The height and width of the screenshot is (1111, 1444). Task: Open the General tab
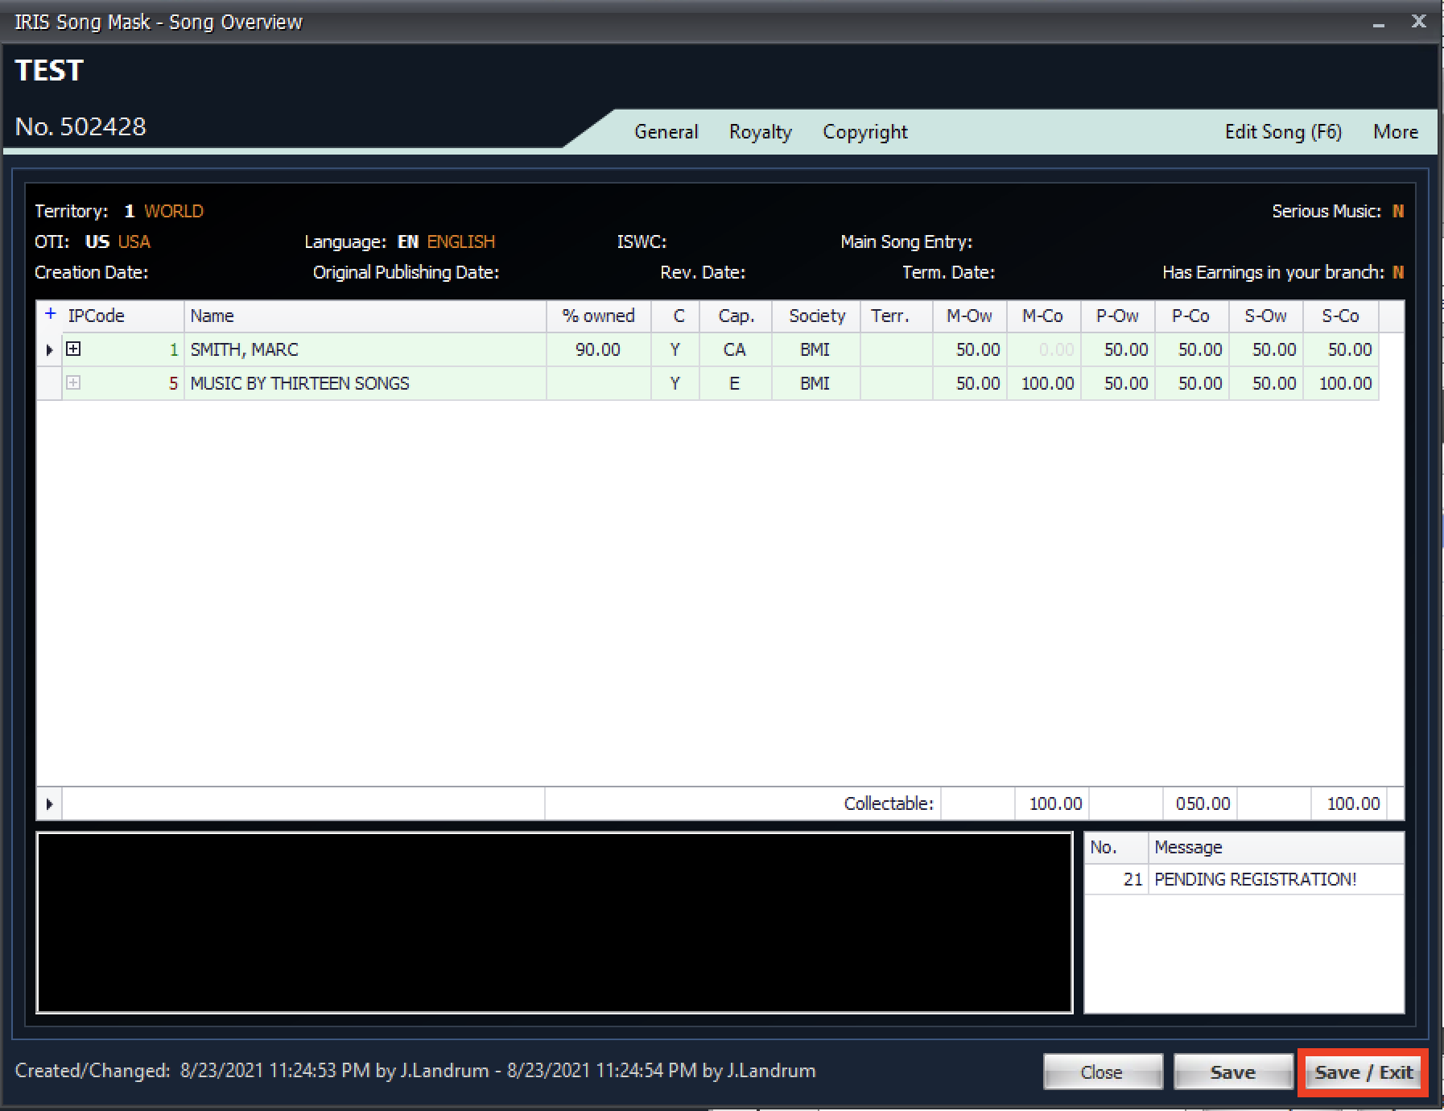pyautogui.click(x=666, y=132)
